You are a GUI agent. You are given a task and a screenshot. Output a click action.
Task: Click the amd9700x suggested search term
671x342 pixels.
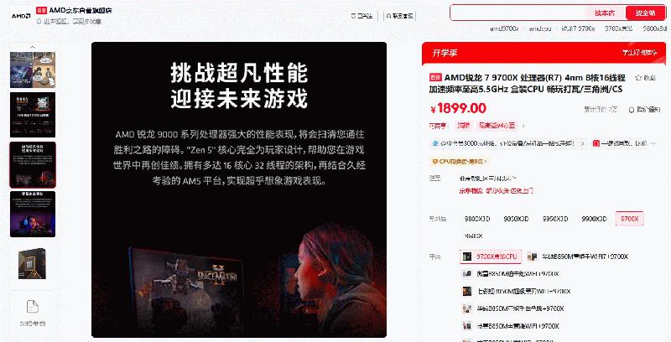click(x=504, y=28)
